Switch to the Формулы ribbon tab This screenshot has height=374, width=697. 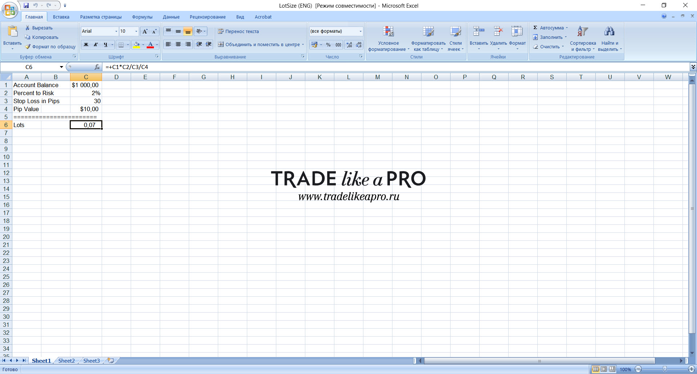coord(142,17)
